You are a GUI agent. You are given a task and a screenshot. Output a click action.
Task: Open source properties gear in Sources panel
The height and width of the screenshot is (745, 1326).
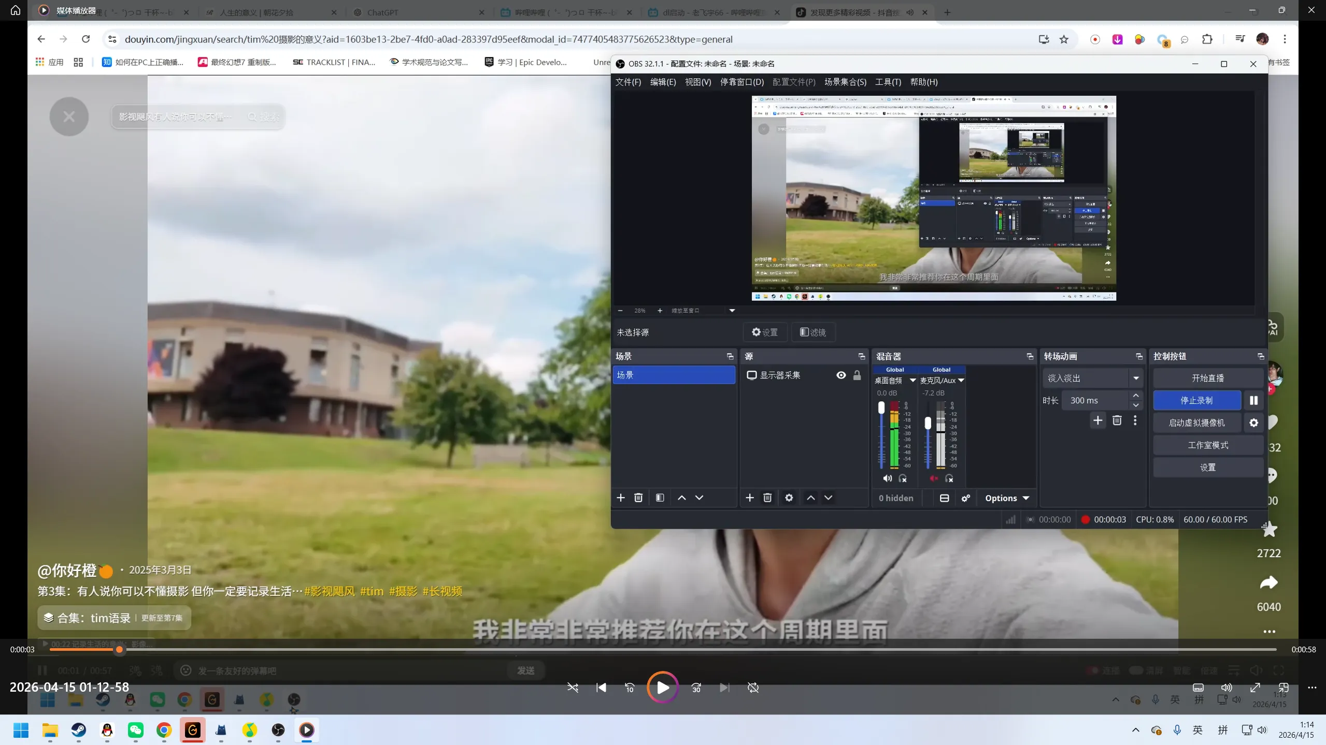[789, 498]
